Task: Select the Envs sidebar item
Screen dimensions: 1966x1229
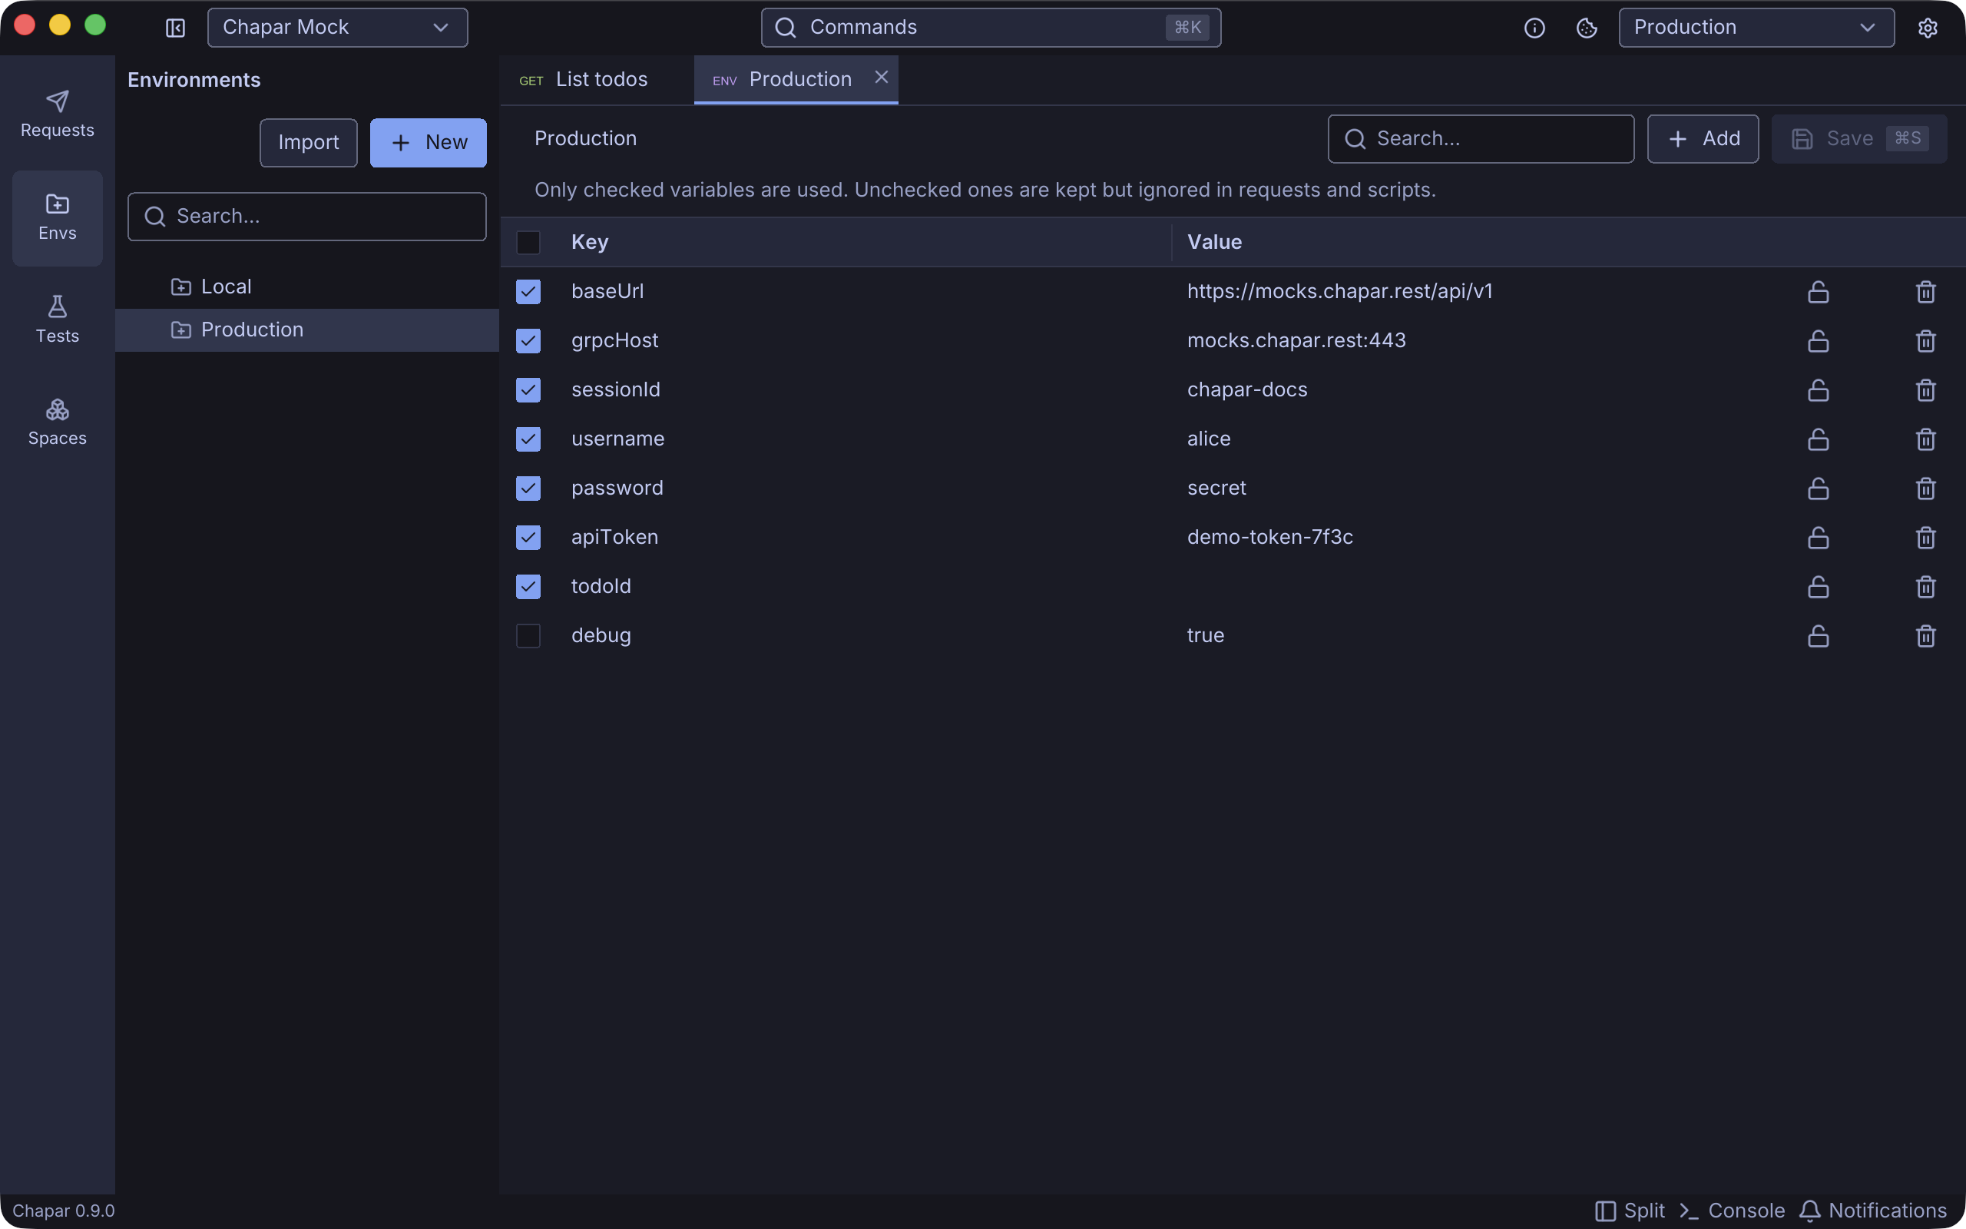Action: click(x=57, y=218)
